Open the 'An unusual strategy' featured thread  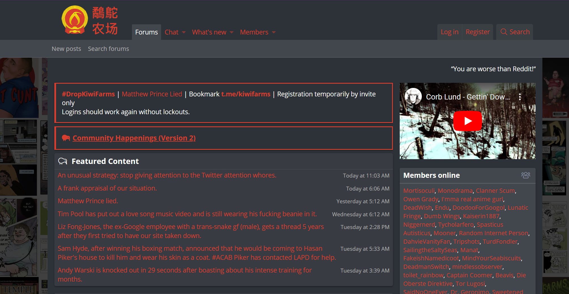167,175
